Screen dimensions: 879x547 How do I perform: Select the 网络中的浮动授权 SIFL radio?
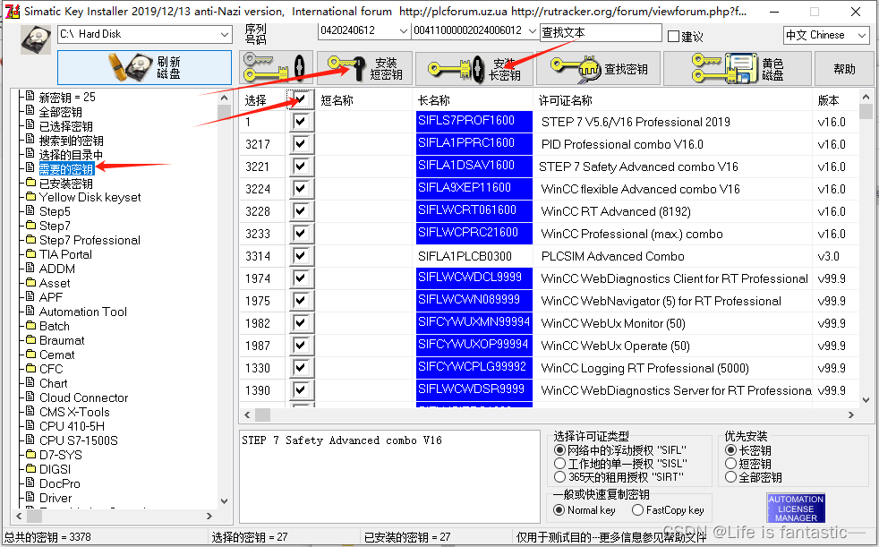pyautogui.click(x=559, y=450)
